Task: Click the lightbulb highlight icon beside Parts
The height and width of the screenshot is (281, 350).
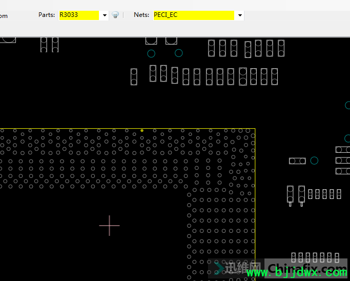Action: pos(115,15)
